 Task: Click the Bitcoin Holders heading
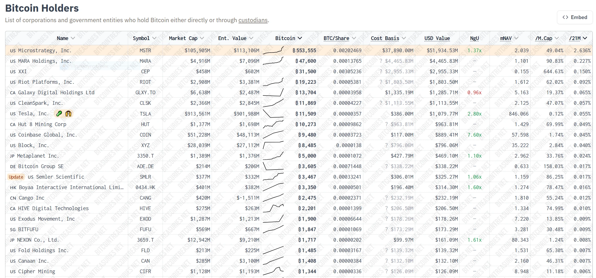tap(42, 8)
